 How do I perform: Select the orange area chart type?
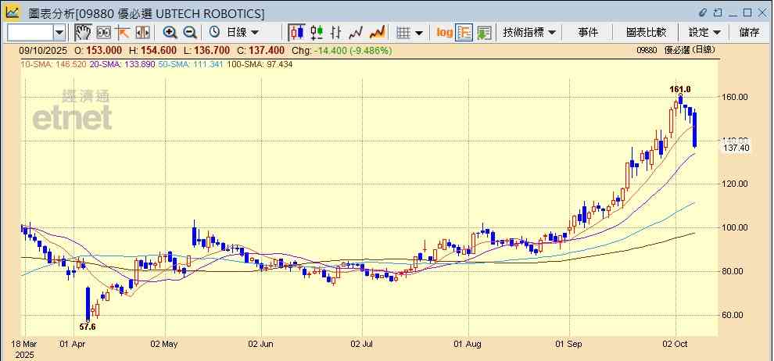point(377,32)
